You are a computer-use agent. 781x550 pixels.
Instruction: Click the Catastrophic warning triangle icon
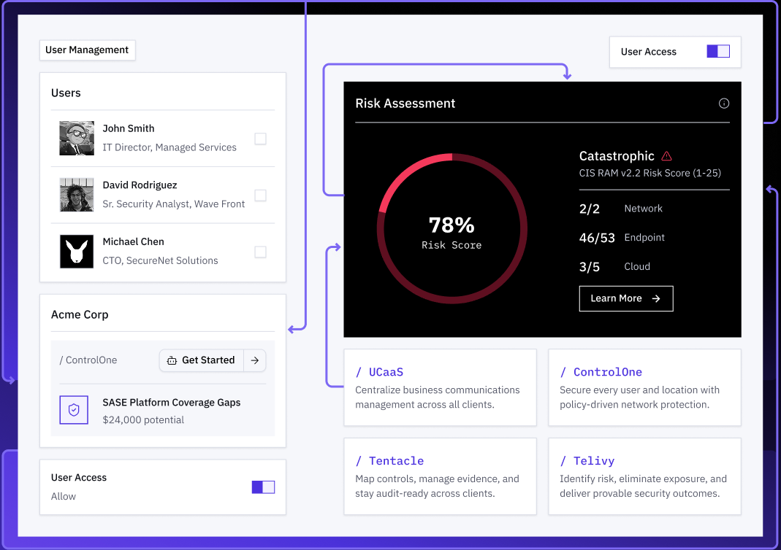pos(666,156)
